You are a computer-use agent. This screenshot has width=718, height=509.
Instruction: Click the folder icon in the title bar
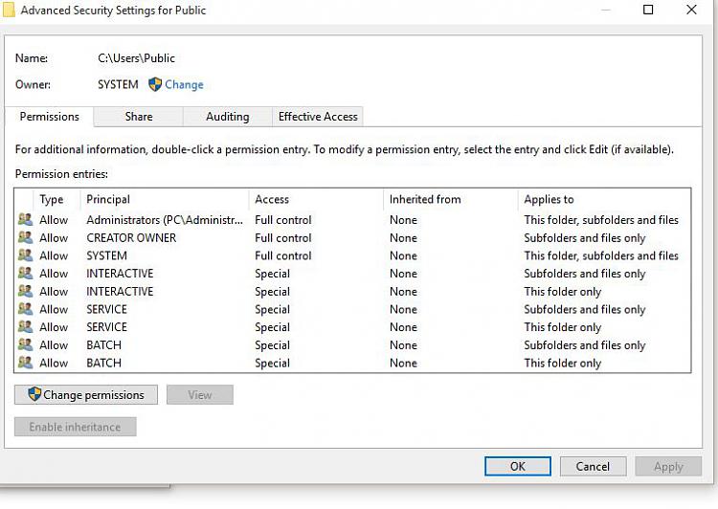point(9,11)
